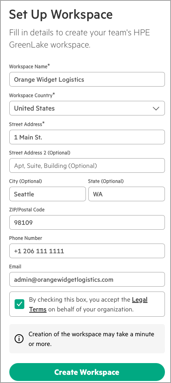
Task: Click the Apt, Suite, Building optional field
Action: 87,165
